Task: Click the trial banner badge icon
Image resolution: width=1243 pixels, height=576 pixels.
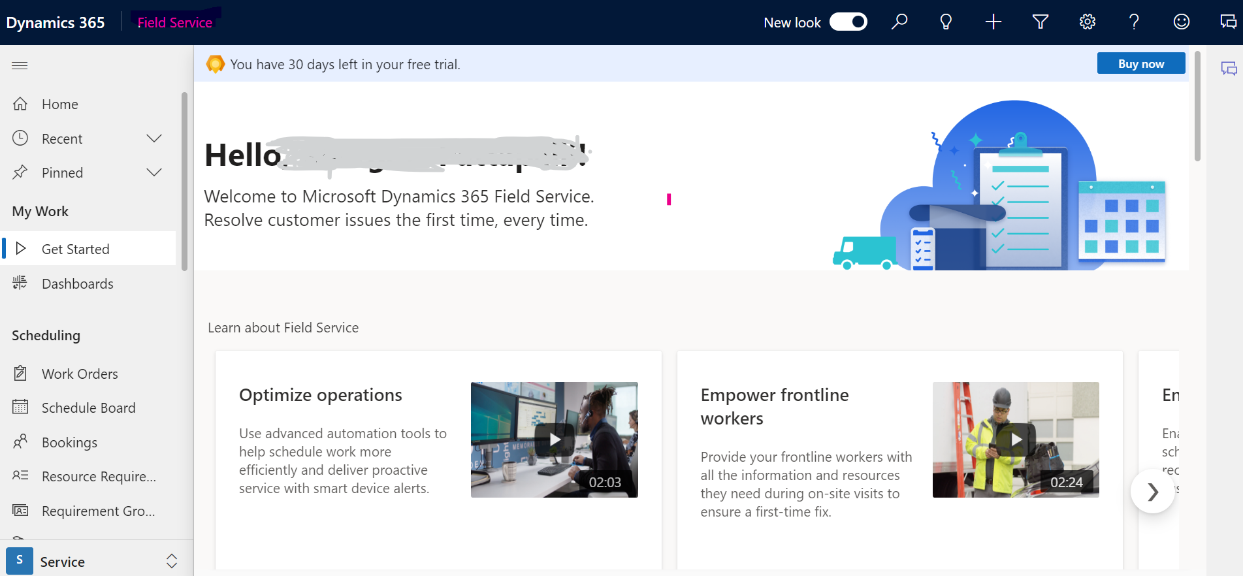Action: click(x=215, y=64)
